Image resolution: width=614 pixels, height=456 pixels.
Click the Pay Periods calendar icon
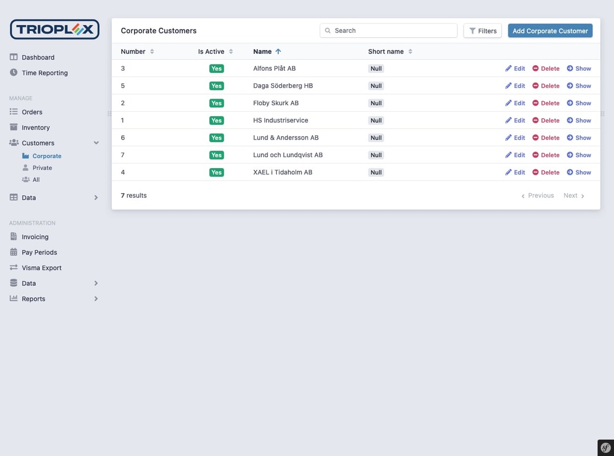14,252
